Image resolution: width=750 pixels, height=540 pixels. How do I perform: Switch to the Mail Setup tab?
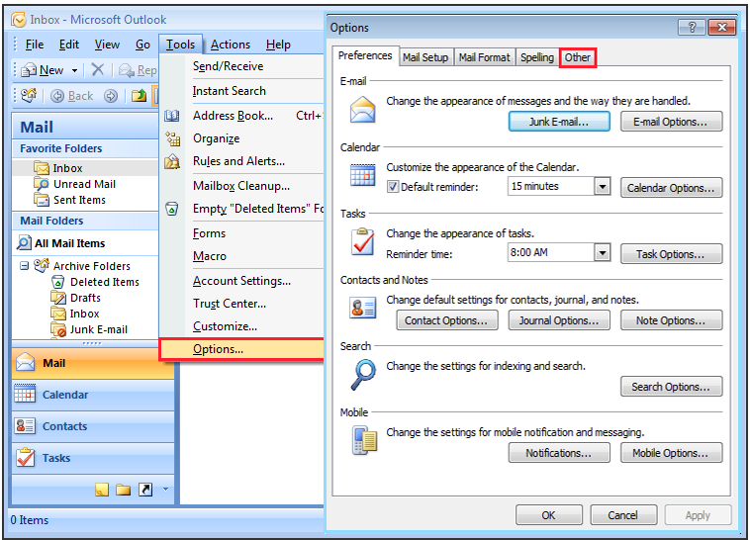[x=425, y=57]
